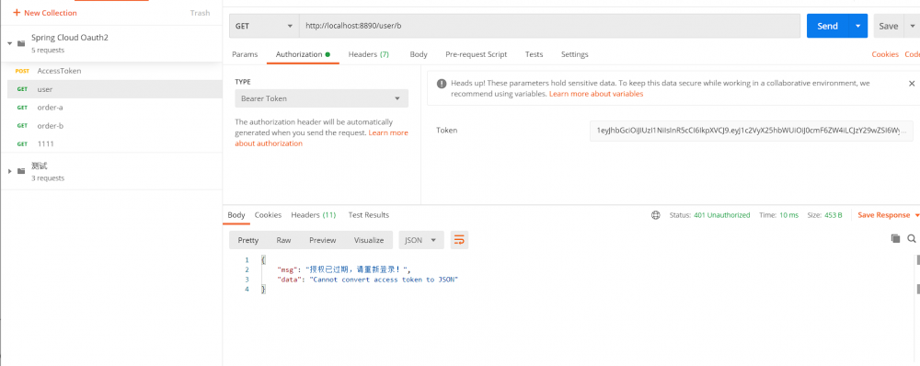Open the Send button dropdown arrow

coord(857,26)
